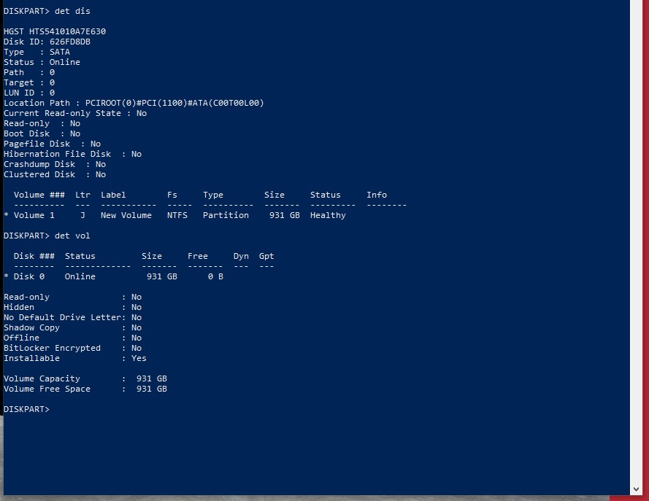Viewport: 649px width, 501px height.
Task: Click the Disk ID 626FD8DB line
Action: tap(47, 42)
